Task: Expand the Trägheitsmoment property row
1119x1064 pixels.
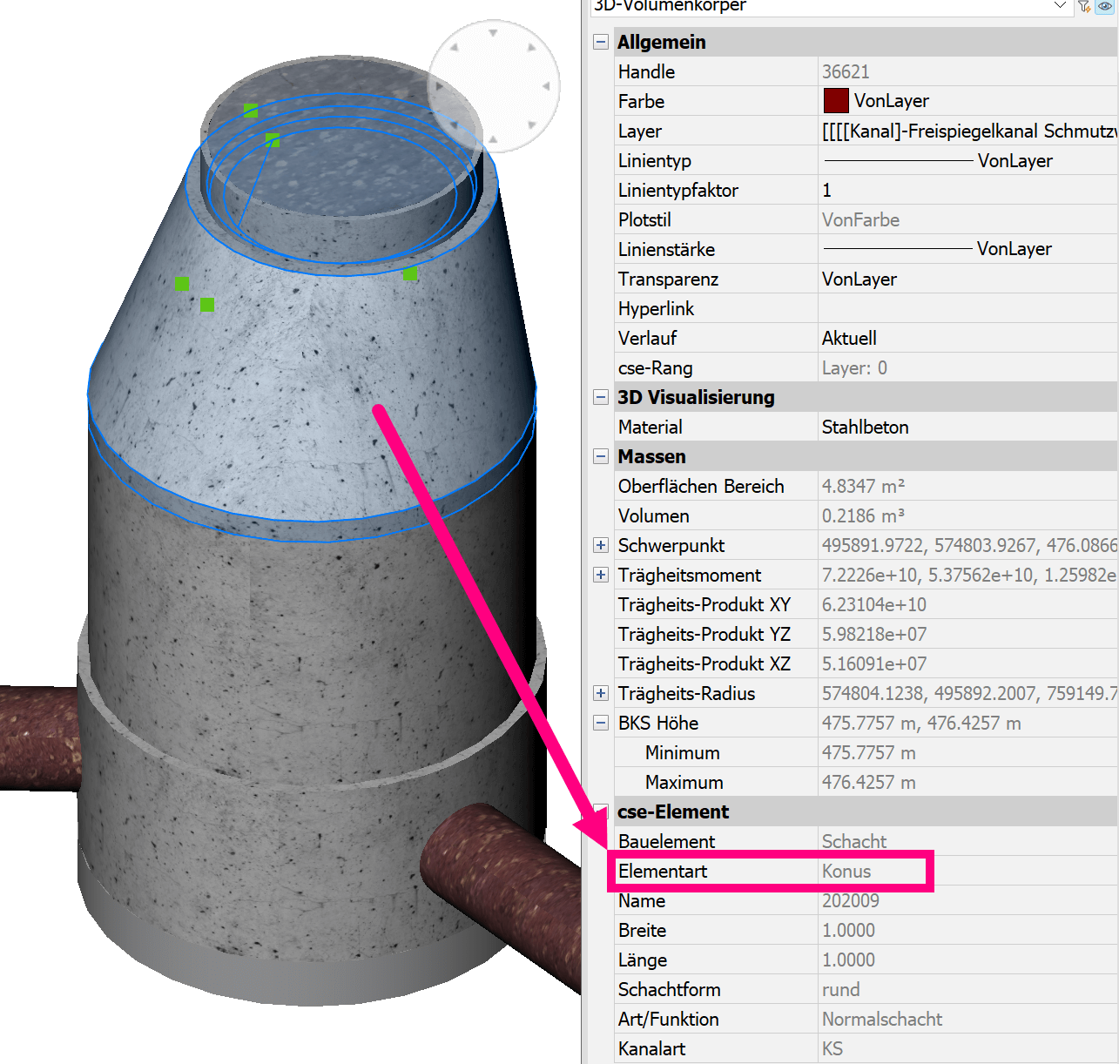Action: [x=601, y=575]
